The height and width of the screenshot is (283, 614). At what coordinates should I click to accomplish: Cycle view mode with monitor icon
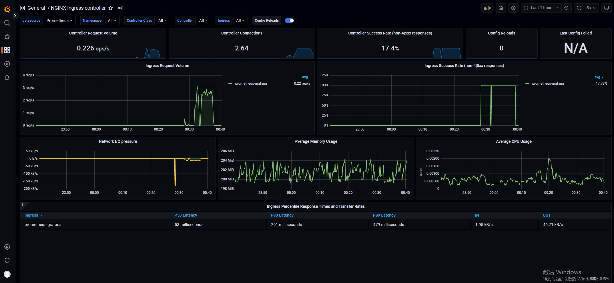click(x=607, y=8)
